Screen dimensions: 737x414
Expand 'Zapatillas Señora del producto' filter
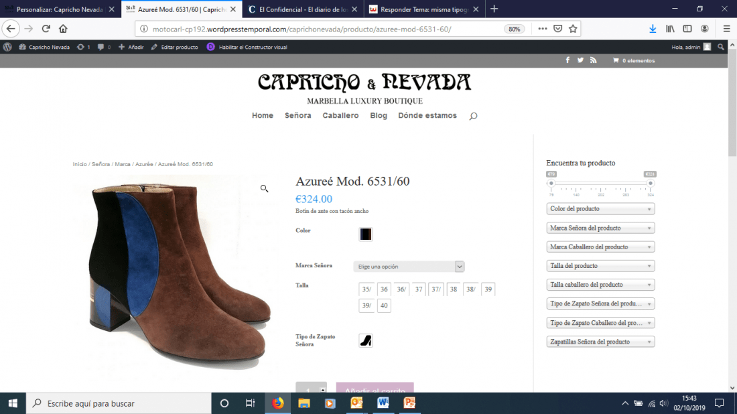pos(600,342)
